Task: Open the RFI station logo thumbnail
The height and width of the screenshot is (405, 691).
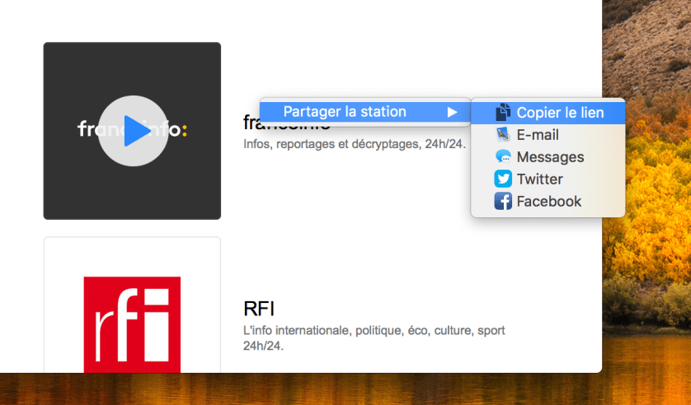Action: [x=132, y=305]
